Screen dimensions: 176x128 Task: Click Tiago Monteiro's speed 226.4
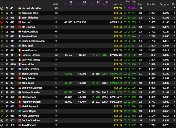(x=105, y=74)
